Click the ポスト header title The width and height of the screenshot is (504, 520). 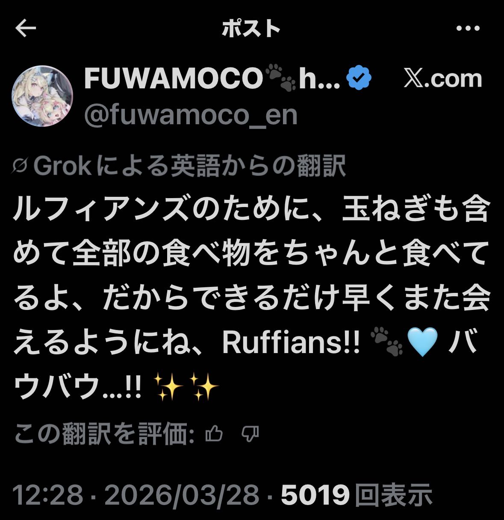point(251,29)
